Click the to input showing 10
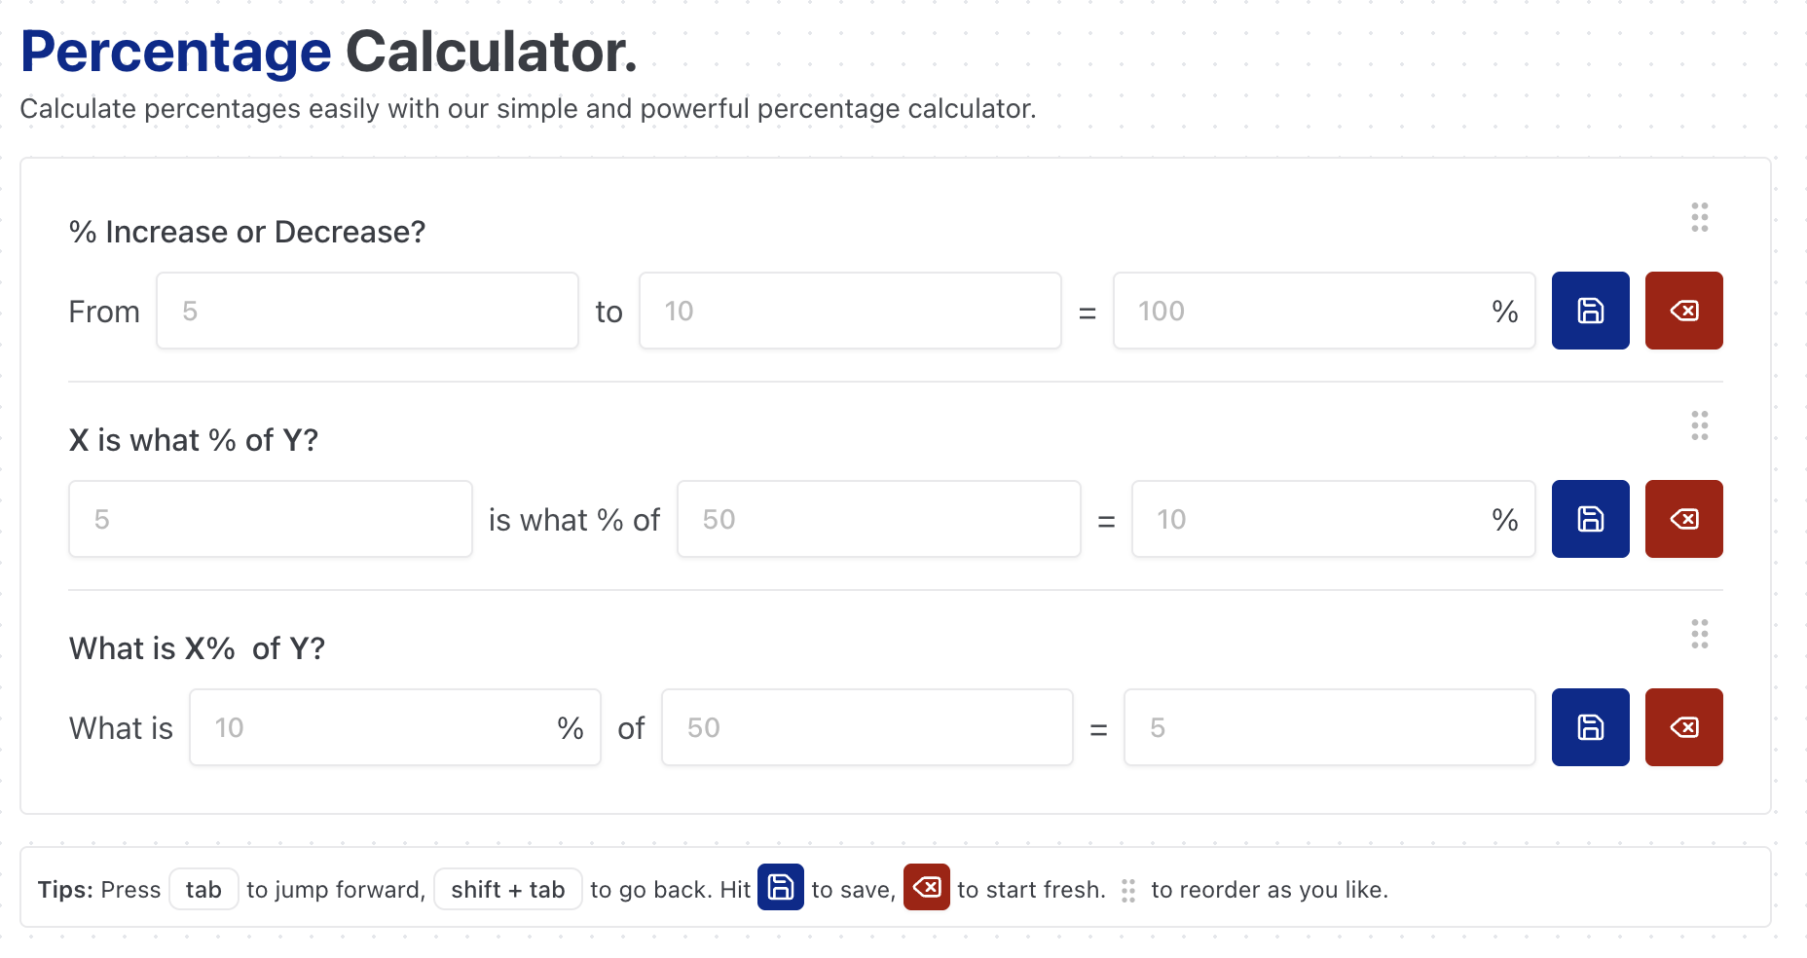This screenshot has height=958, width=1807. (x=850, y=311)
